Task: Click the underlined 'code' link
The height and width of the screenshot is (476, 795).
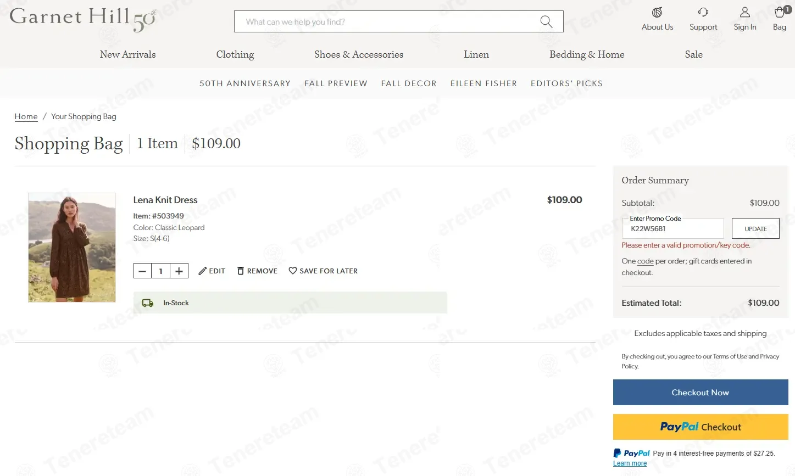Action: [x=645, y=261]
